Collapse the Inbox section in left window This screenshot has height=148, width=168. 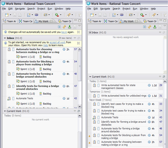pos(5,38)
